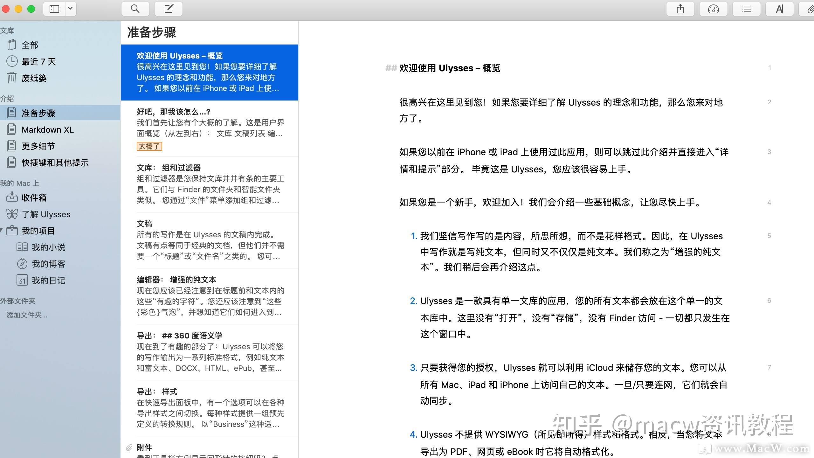Click paperclip icon on the 附件 sheet
This screenshot has width=814, height=458.
click(x=129, y=448)
